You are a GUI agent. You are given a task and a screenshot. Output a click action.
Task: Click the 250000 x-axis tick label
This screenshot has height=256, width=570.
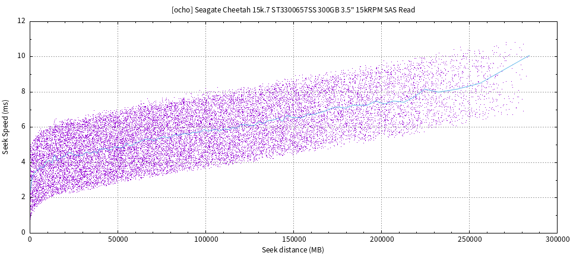[469, 241]
